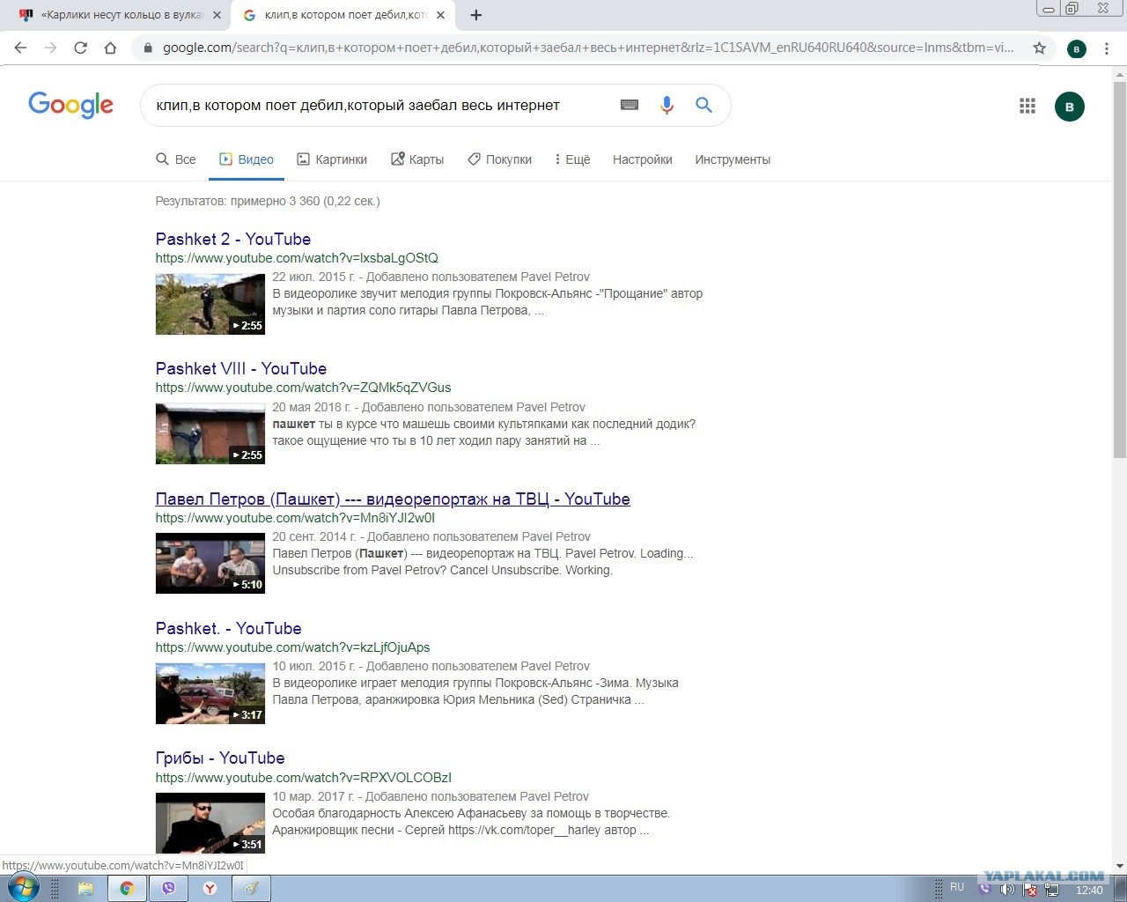
Task: Click the snippet starting «пашкет ты в курсе»
Action: pyautogui.click(x=484, y=433)
